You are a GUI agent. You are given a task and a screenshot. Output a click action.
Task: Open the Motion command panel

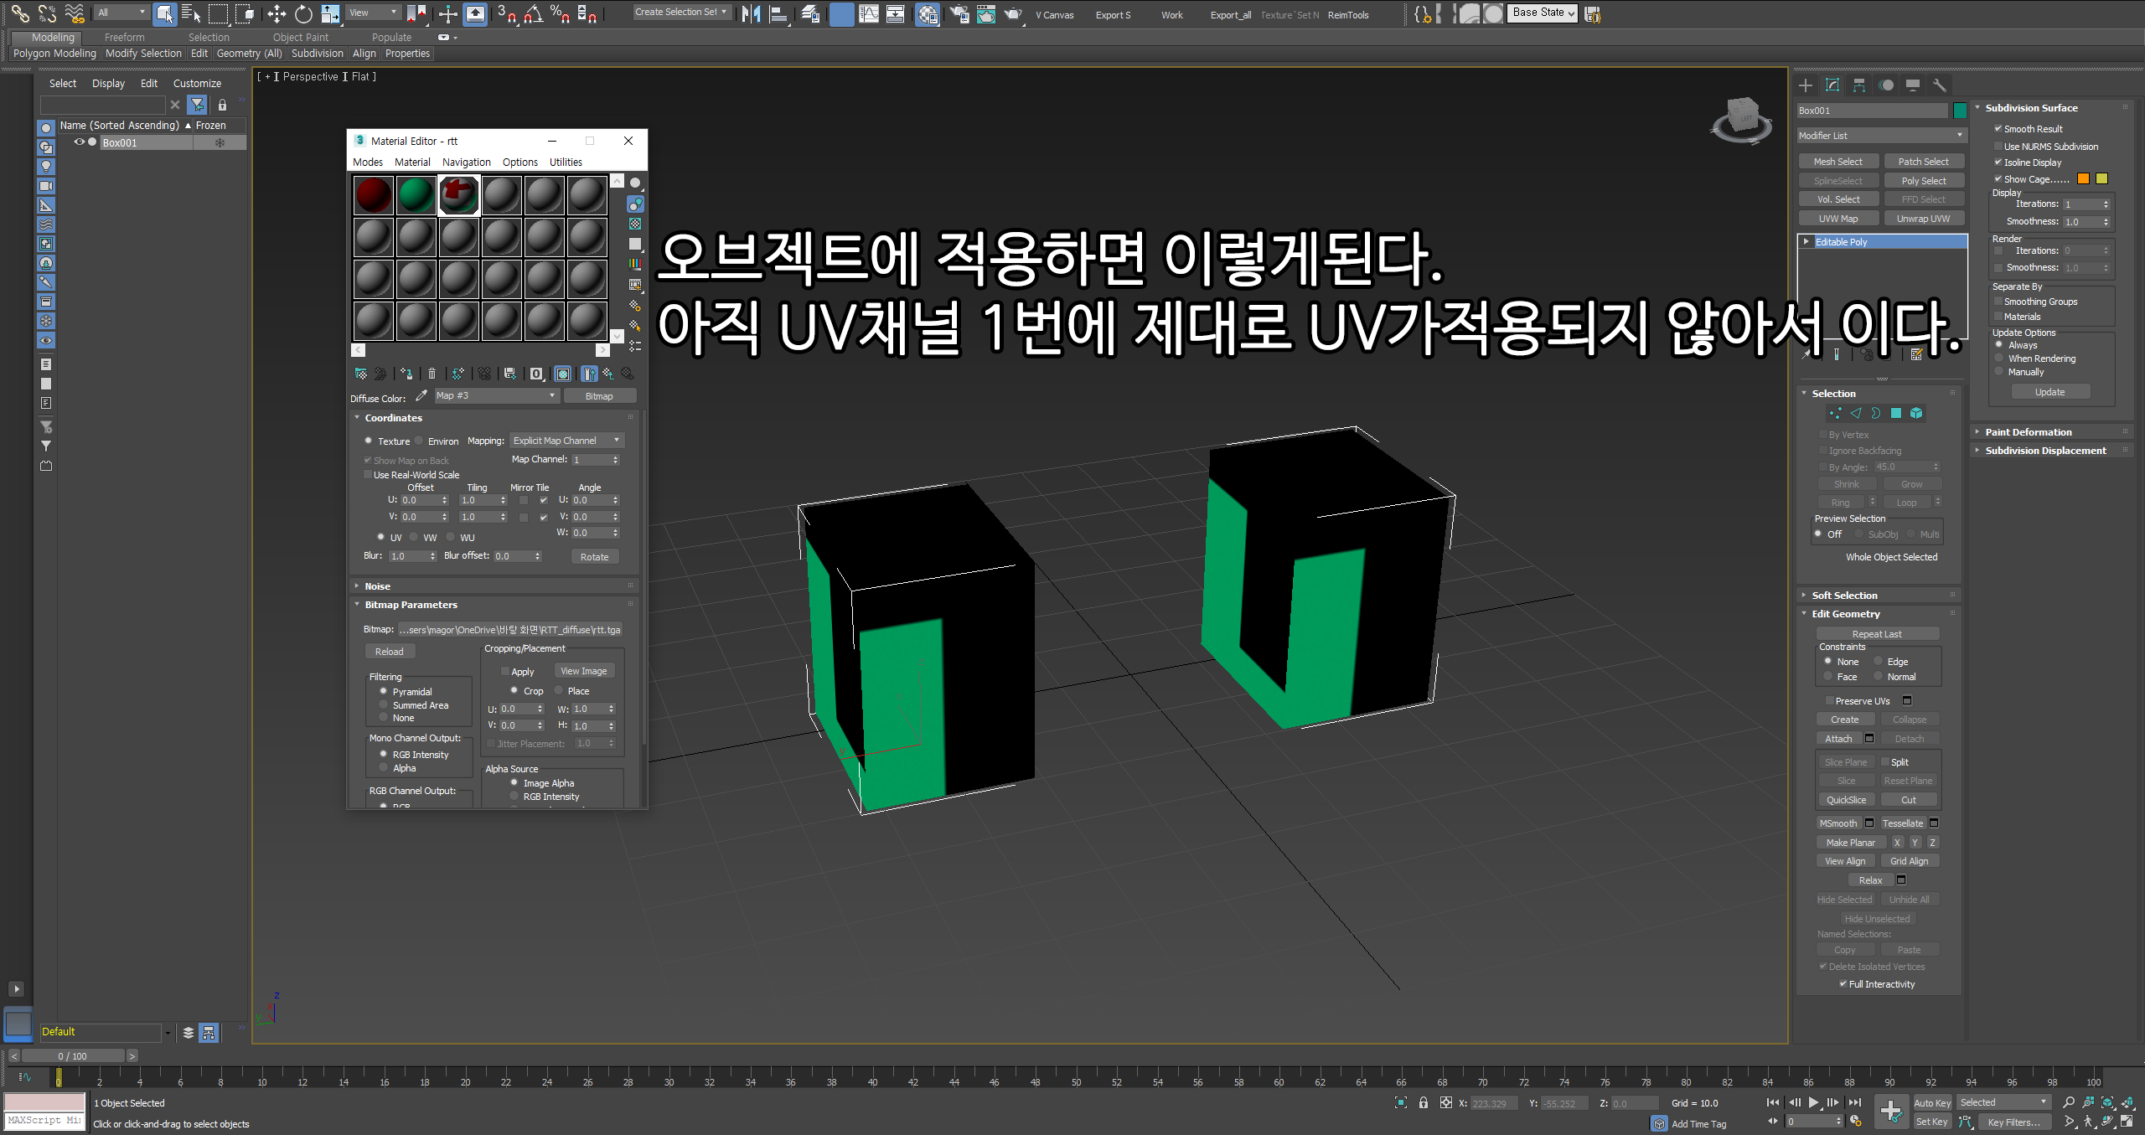(x=1886, y=85)
